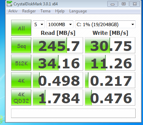
Task: Click the Seq write result 30.75
Action: coord(110,45)
